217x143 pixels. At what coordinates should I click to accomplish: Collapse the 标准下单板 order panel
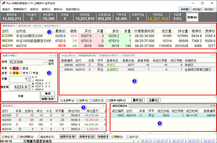point(56,56)
